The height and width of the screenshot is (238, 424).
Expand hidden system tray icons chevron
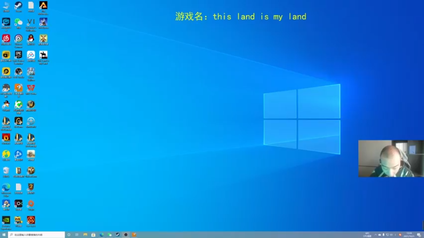coord(375,235)
